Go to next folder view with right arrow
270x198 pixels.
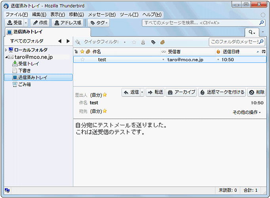pos(68,41)
